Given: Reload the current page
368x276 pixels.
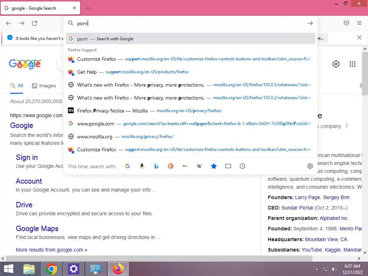Looking at the screenshot, I should pyautogui.click(x=34, y=23).
